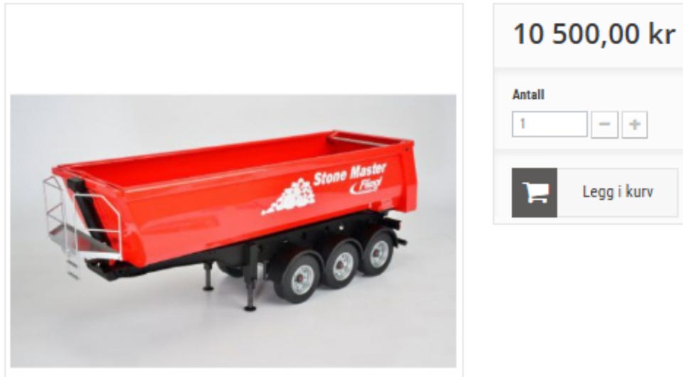Screen dimensions: 683x377
Task: Click the Fliegl logo on the trailer
Action: [366, 186]
